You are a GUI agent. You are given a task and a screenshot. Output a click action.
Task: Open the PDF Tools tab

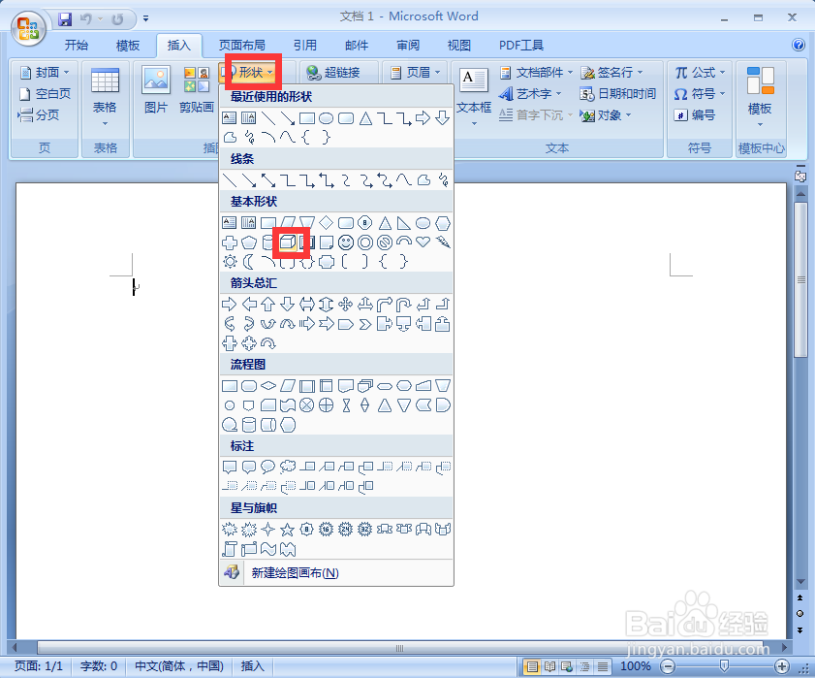pos(520,46)
